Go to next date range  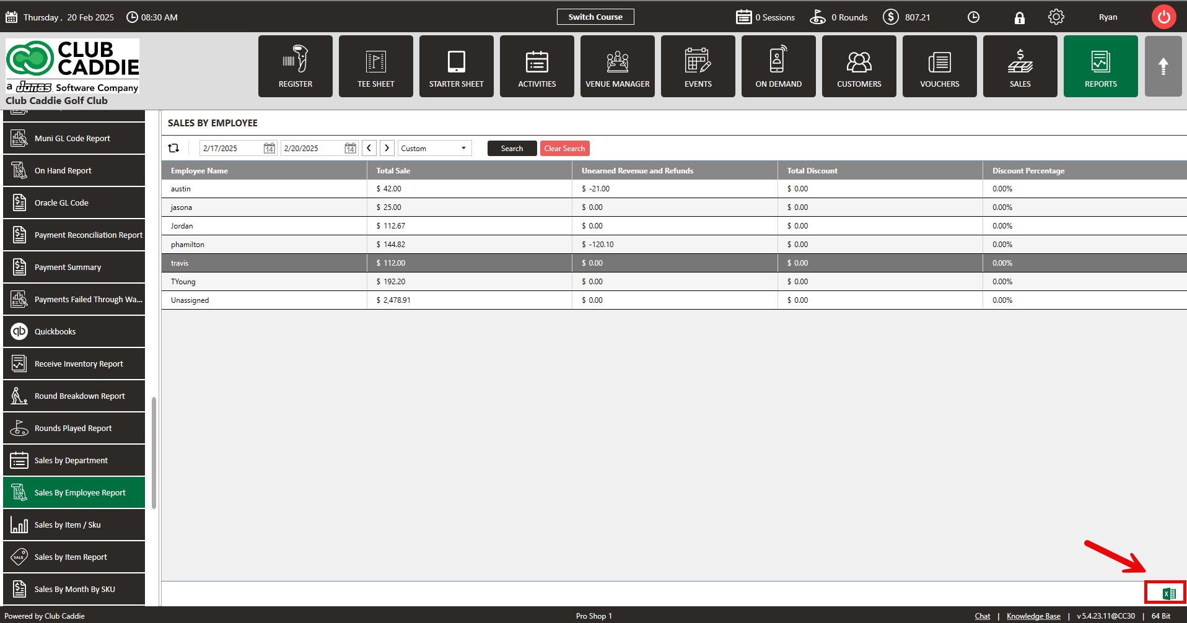pyautogui.click(x=387, y=148)
